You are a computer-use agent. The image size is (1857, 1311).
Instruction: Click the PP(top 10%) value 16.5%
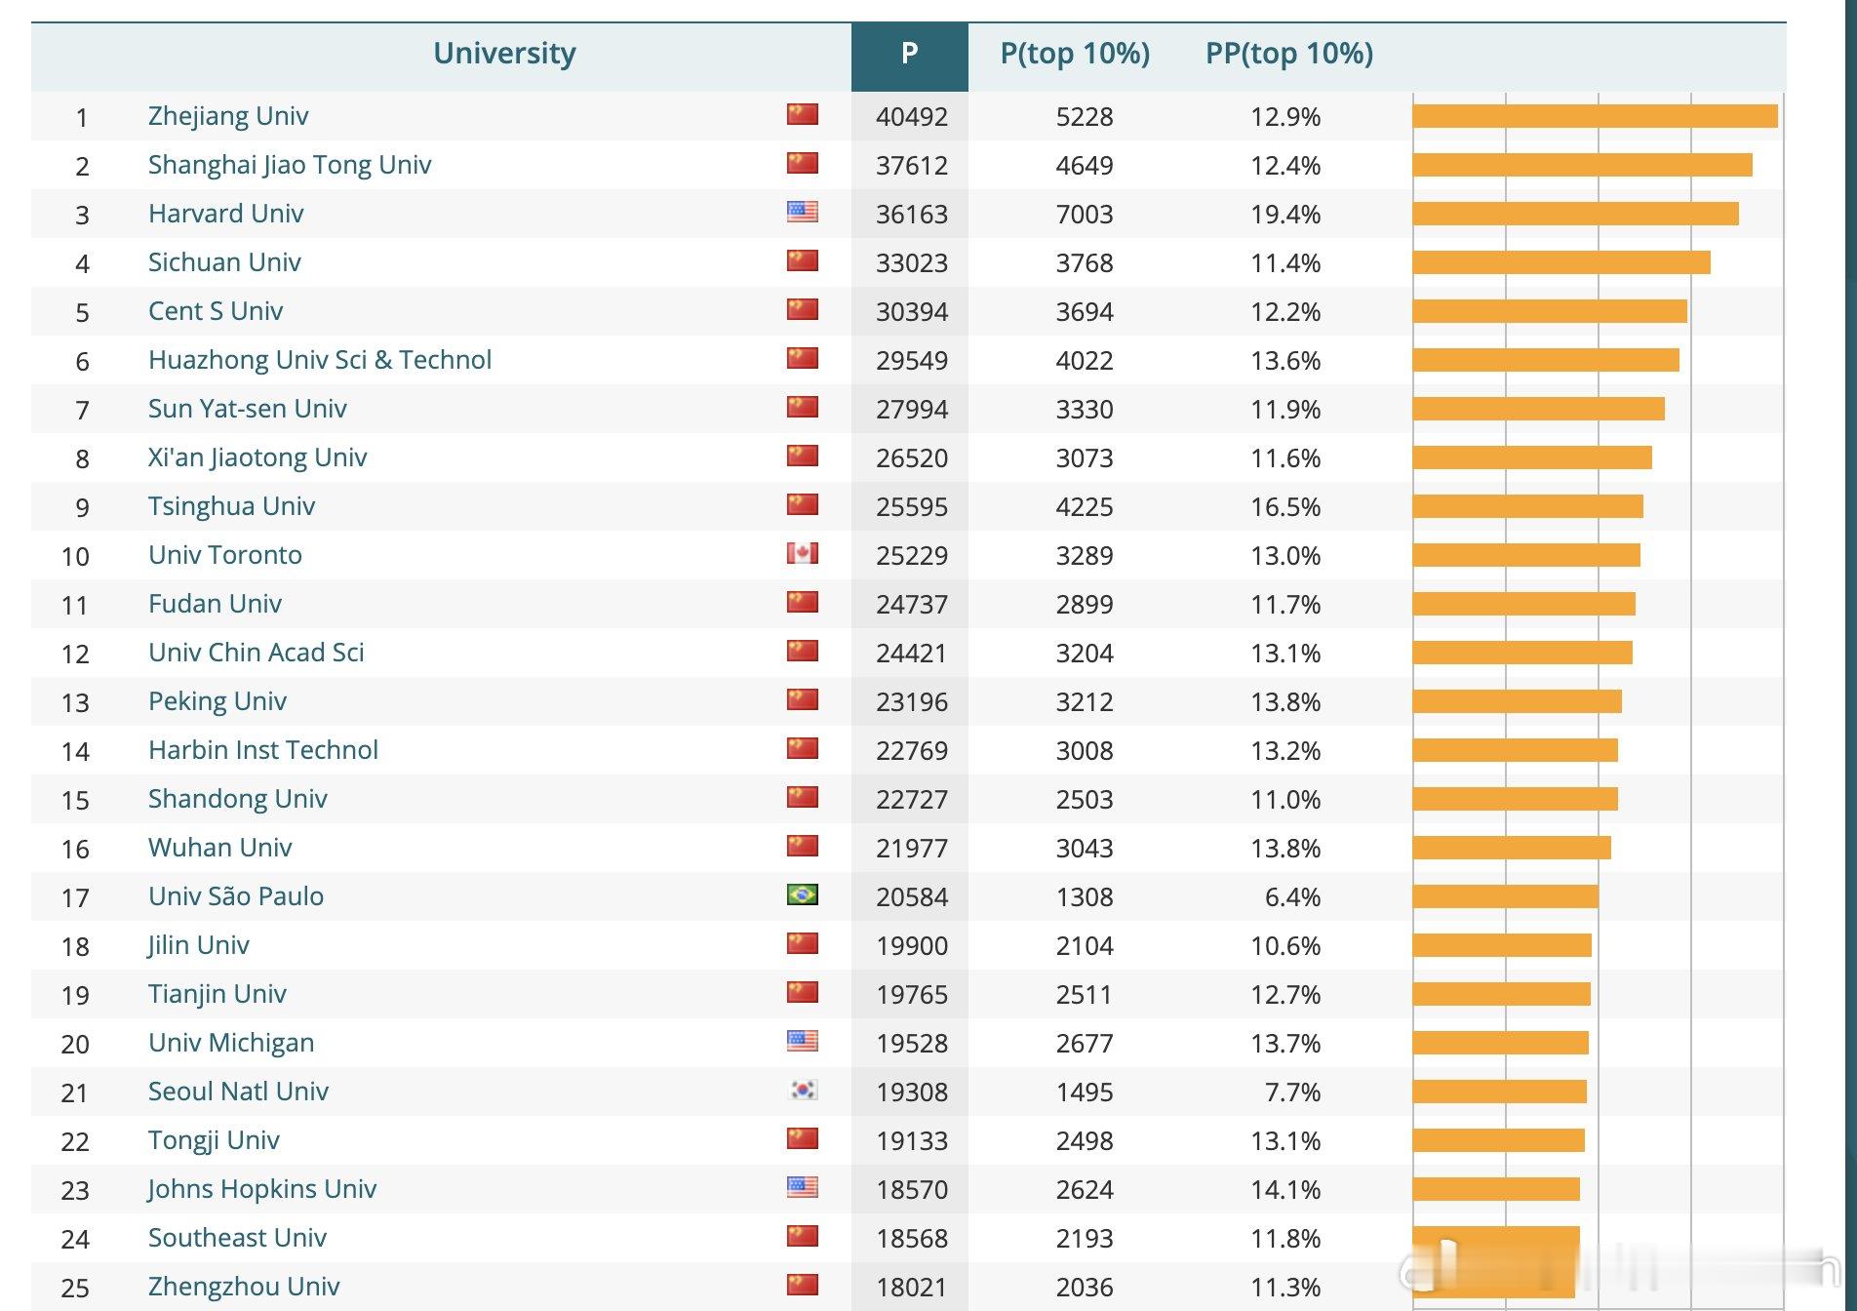tap(1285, 507)
